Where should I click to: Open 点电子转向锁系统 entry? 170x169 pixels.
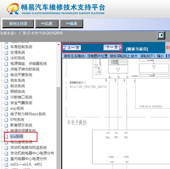[x=25, y=69]
